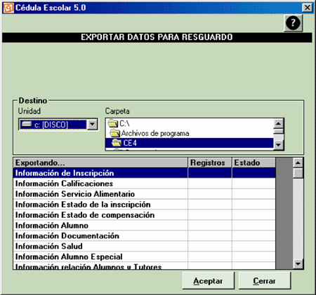
Task: Click the Registros column header
Action: 210,163
